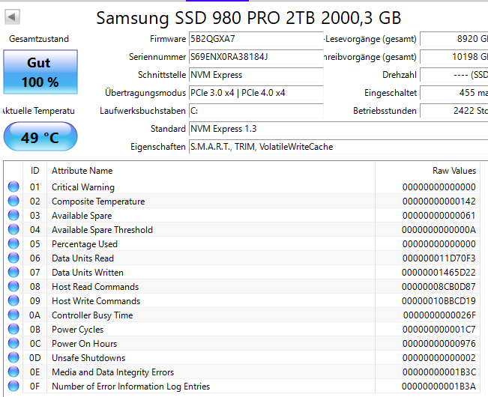Click raw value 0000000000976
Image resolution: width=488 pixels, height=397 pixels.
[x=439, y=344]
